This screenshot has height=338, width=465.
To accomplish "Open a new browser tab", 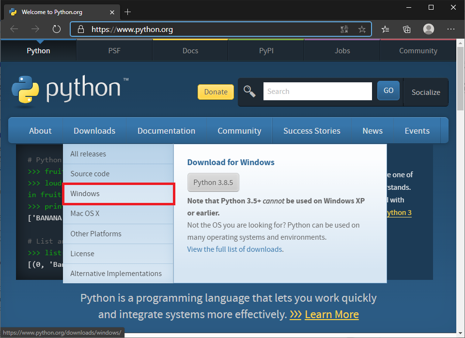I will click(x=127, y=12).
